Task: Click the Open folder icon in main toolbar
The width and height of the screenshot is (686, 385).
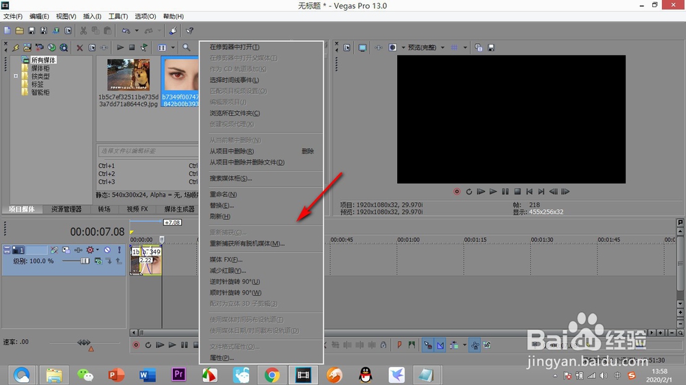Action: (x=19, y=31)
